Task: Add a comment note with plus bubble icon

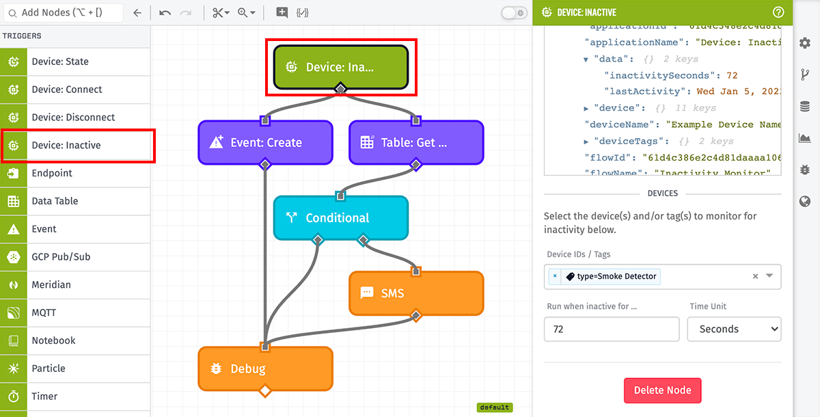Action: pos(282,12)
